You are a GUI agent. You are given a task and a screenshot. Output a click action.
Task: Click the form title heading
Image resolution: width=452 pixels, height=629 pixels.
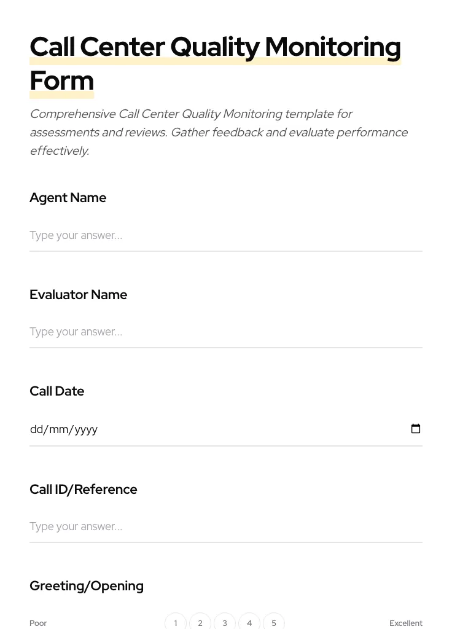(x=215, y=63)
